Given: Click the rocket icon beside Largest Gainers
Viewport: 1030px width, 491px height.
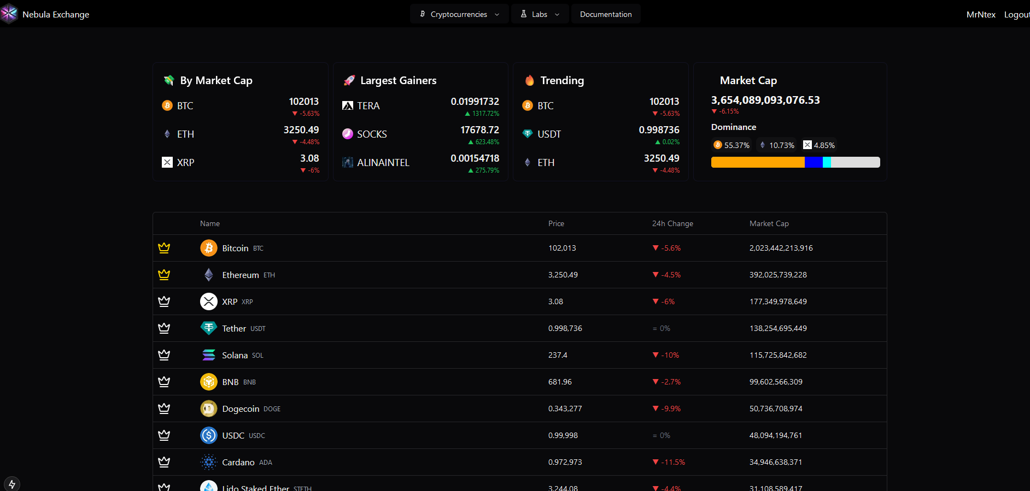Looking at the screenshot, I should (x=349, y=80).
